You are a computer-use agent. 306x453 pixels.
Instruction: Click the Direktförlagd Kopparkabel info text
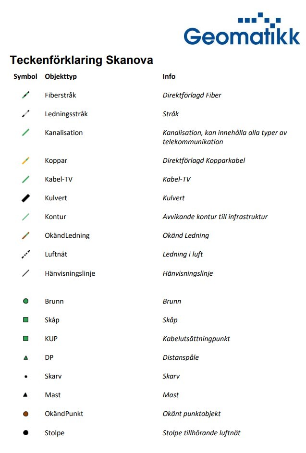coord(204,160)
